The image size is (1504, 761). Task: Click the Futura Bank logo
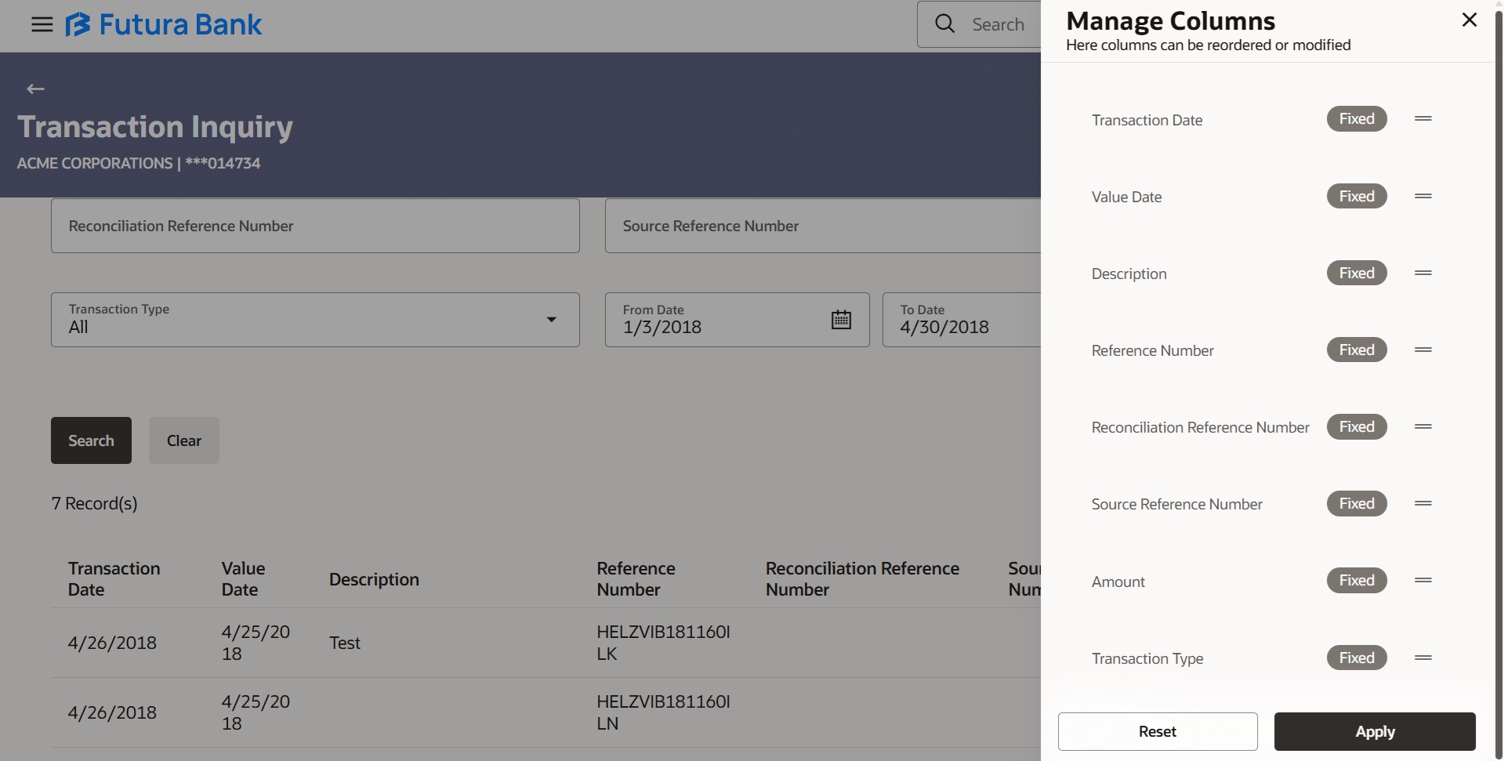click(164, 24)
